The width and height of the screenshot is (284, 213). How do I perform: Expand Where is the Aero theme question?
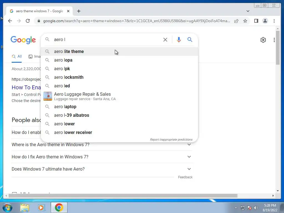[102, 144]
